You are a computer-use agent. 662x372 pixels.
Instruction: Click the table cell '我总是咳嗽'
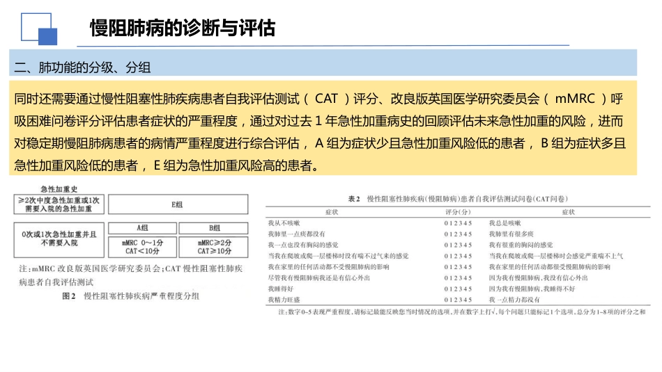coord(505,223)
